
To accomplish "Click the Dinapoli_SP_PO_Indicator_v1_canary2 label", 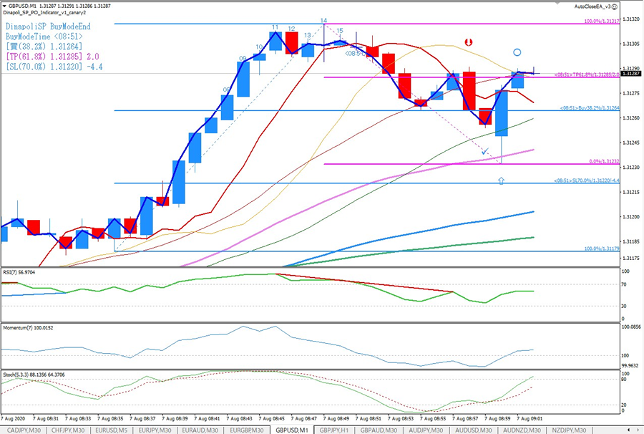I will (x=44, y=13).
